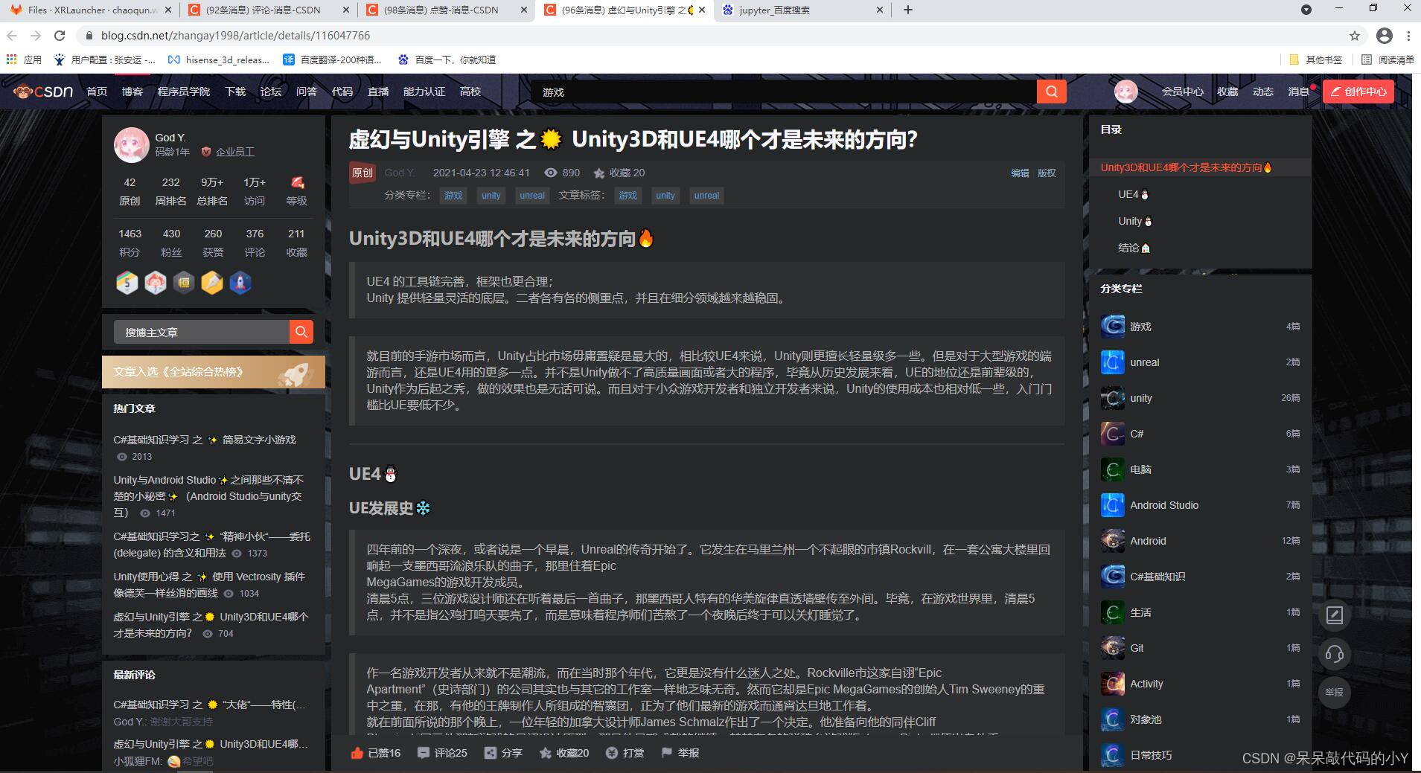
Task: Click the 举报 flag icon in the bottom bar
Action: click(667, 753)
